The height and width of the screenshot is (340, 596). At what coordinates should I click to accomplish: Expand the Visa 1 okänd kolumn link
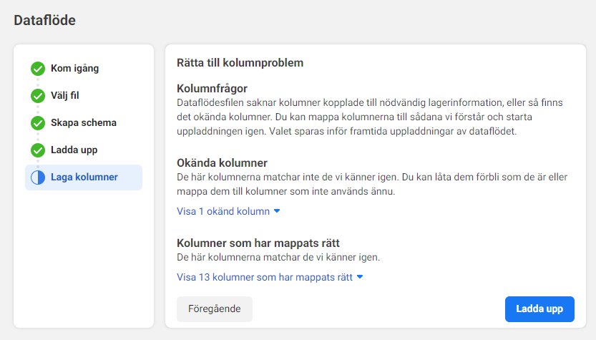228,211
